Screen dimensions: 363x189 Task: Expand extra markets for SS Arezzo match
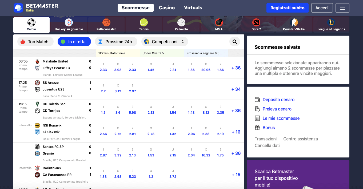click(236, 89)
